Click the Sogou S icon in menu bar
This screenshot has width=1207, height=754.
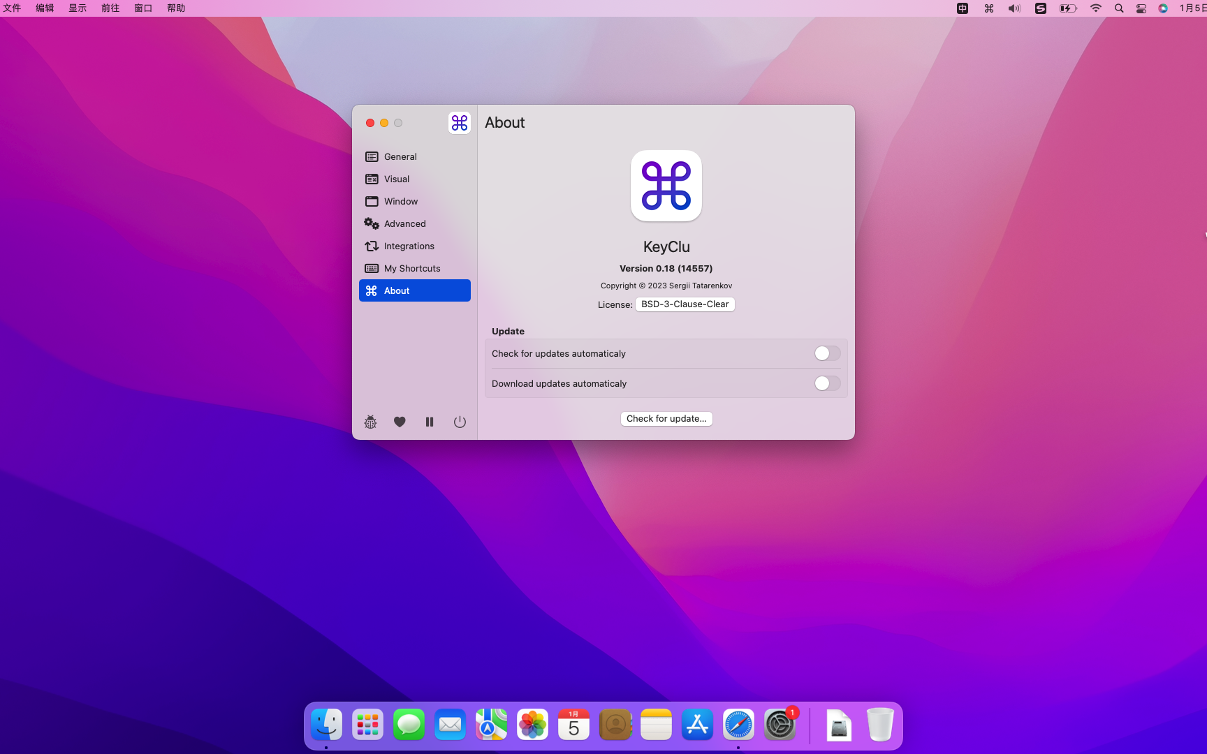tap(1041, 8)
